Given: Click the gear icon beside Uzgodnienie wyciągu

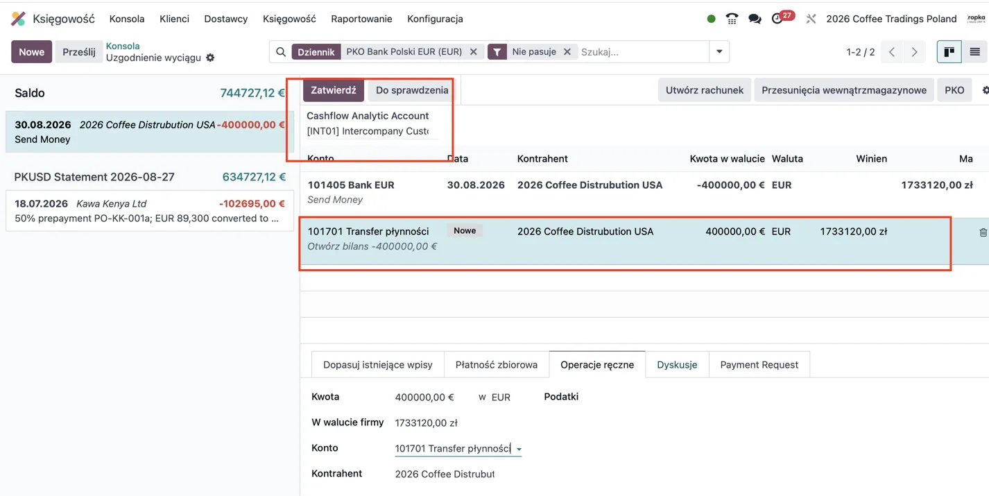Looking at the screenshot, I should point(210,58).
